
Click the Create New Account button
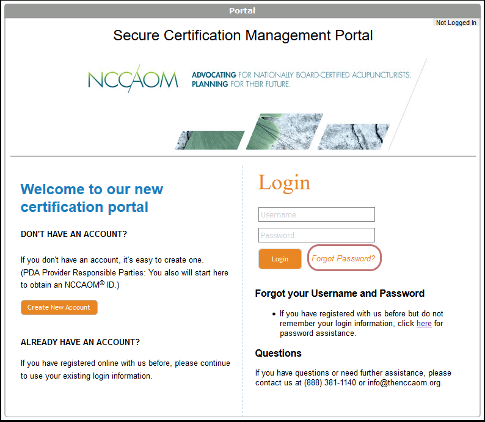pyautogui.click(x=59, y=307)
